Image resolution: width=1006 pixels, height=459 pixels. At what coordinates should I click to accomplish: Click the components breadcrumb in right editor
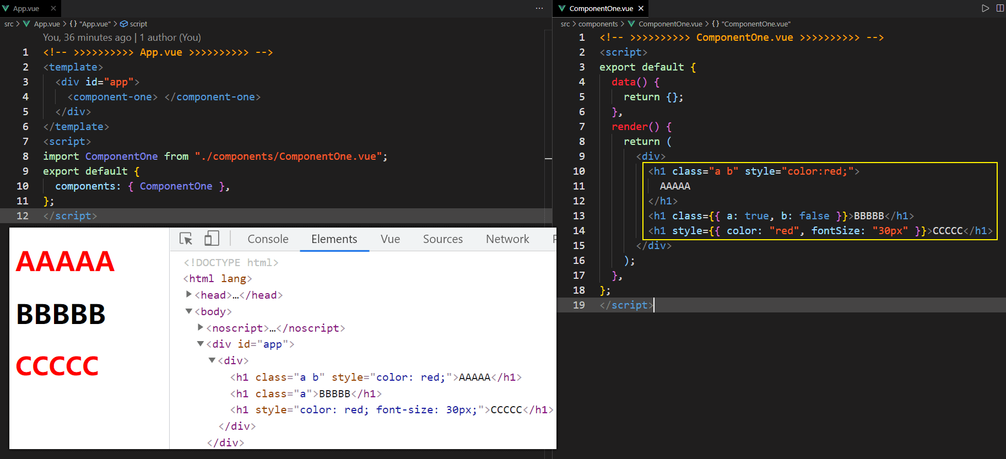pos(598,24)
